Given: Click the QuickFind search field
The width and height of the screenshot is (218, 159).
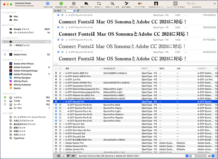Looking at the screenshot, I should [197, 4].
